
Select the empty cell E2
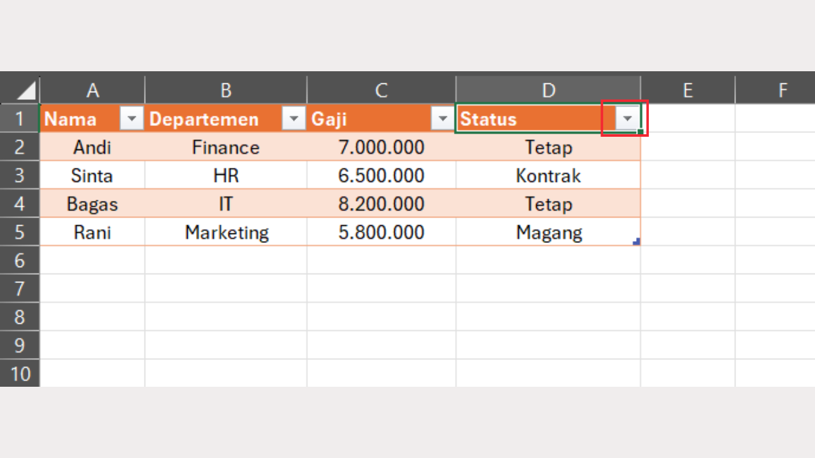coord(688,147)
